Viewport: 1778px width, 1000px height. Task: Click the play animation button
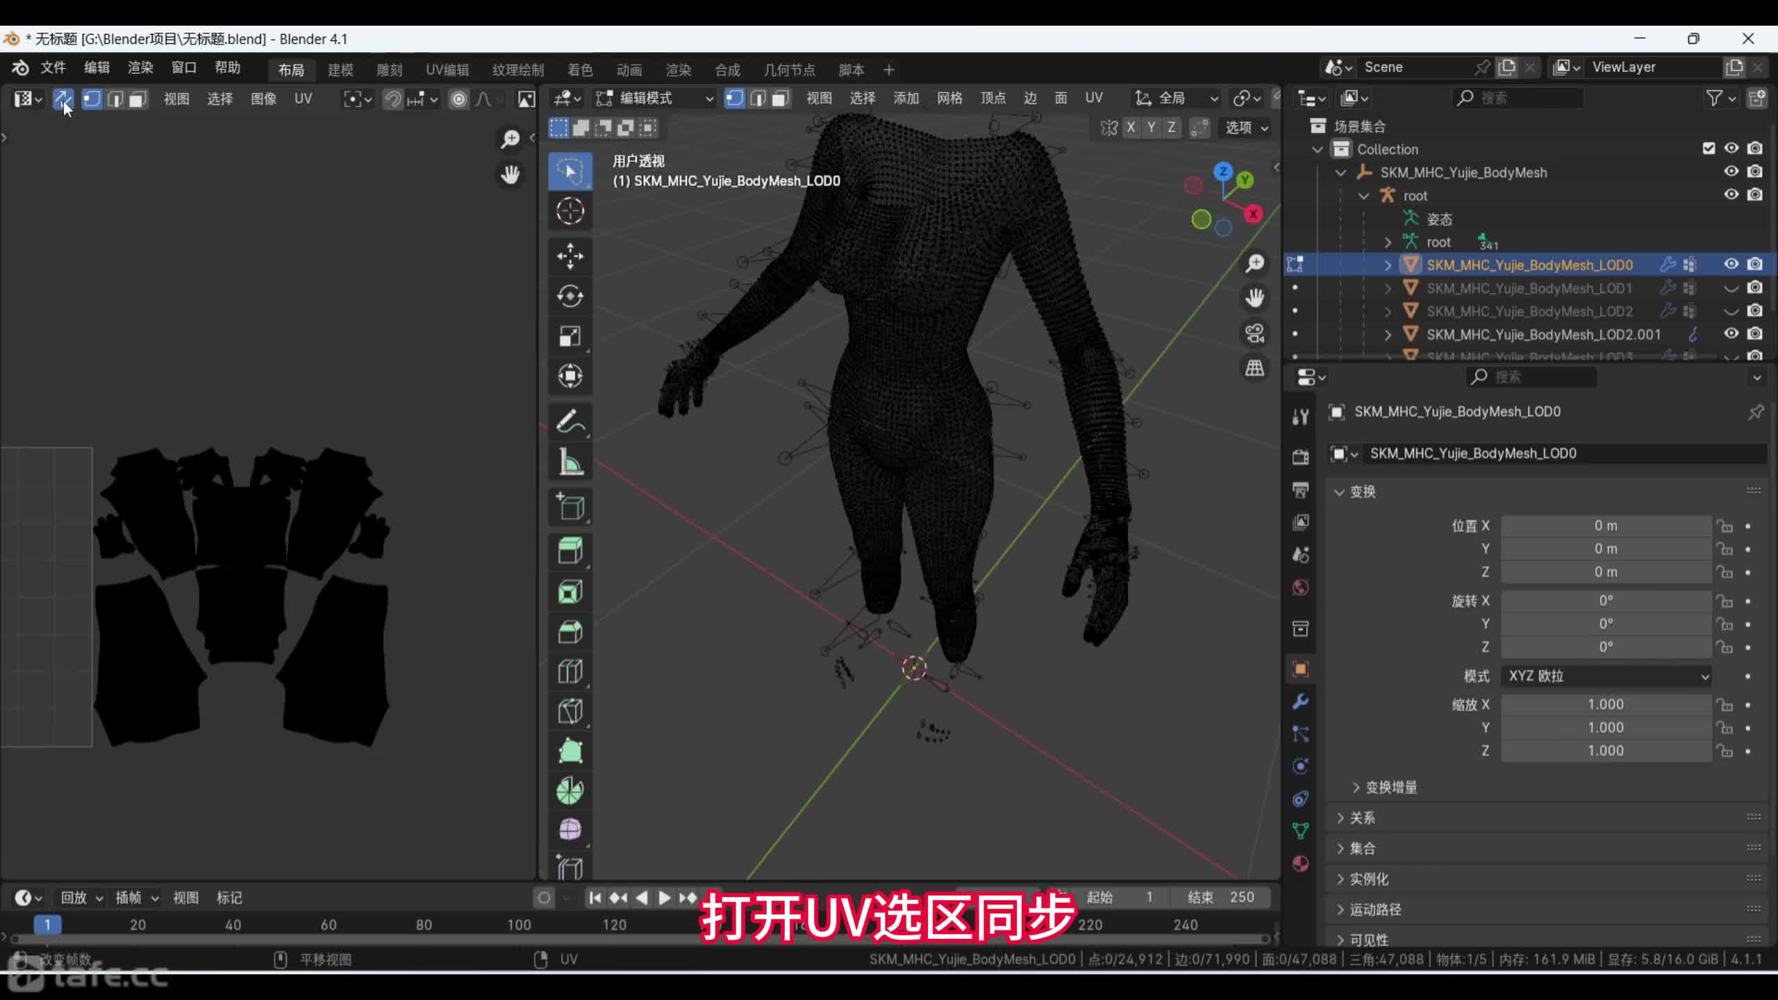(664, 898)
